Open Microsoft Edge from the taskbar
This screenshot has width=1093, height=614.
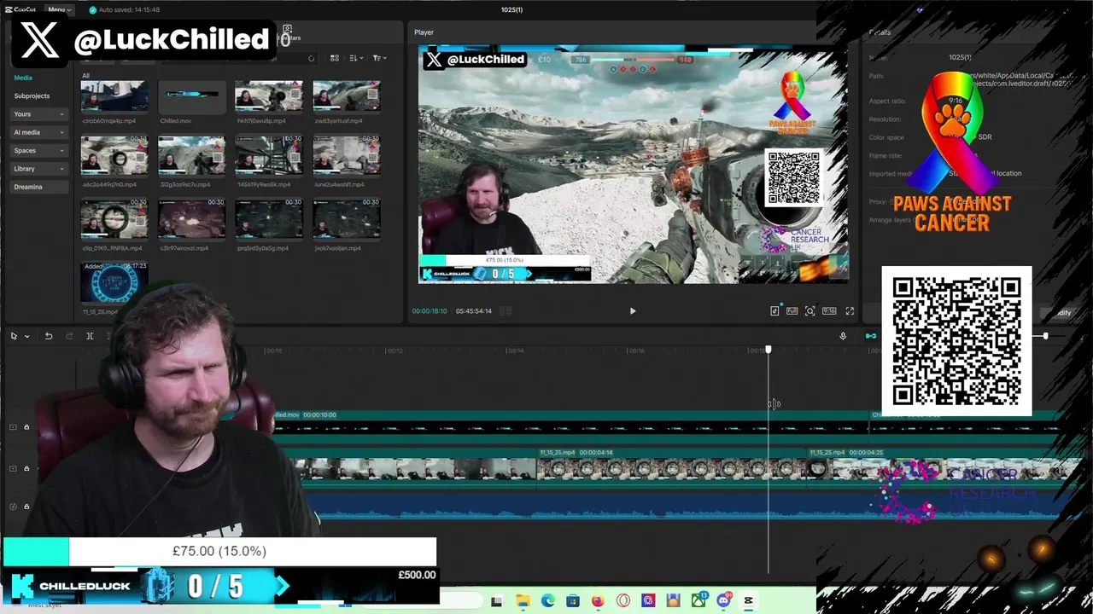pyautogui.click(x=547, y=600)
